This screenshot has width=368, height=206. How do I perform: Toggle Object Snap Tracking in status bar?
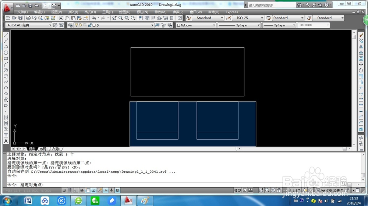pyautogui.click(x=93, y=190)
